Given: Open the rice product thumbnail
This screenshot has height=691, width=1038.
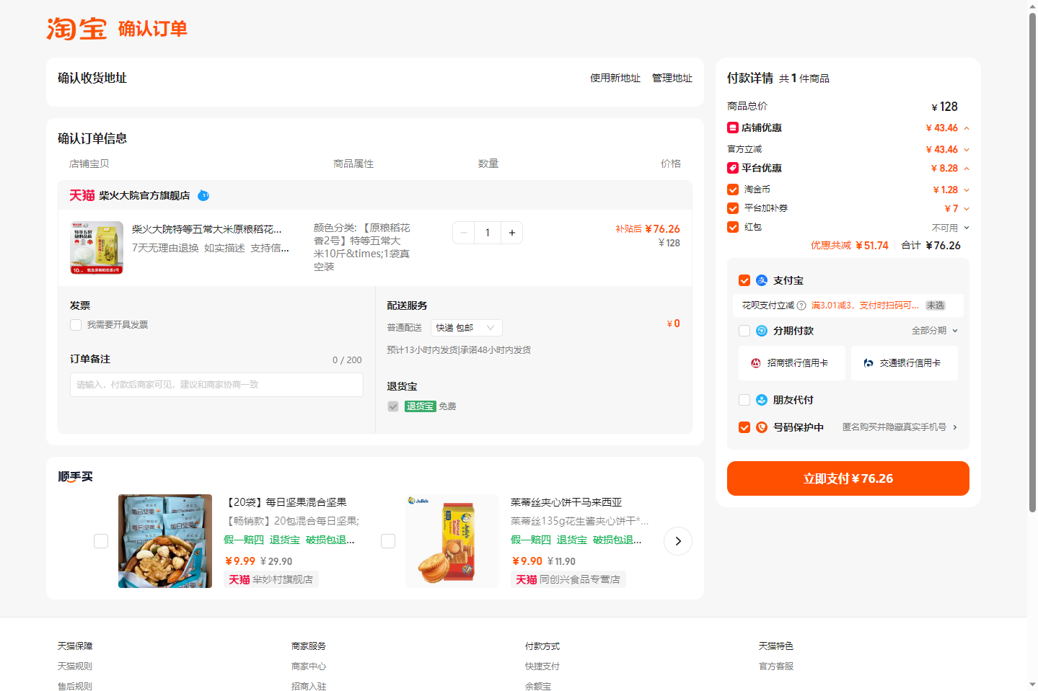Looking at the screenshot, I should [97, 248].
